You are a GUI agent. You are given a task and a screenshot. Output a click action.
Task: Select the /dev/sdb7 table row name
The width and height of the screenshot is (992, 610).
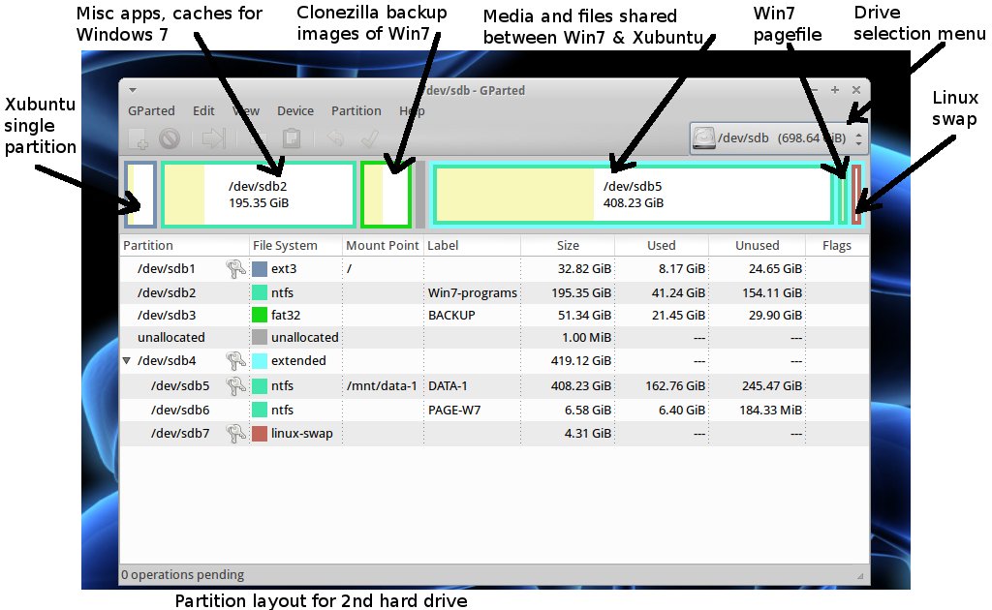point(180,434)
